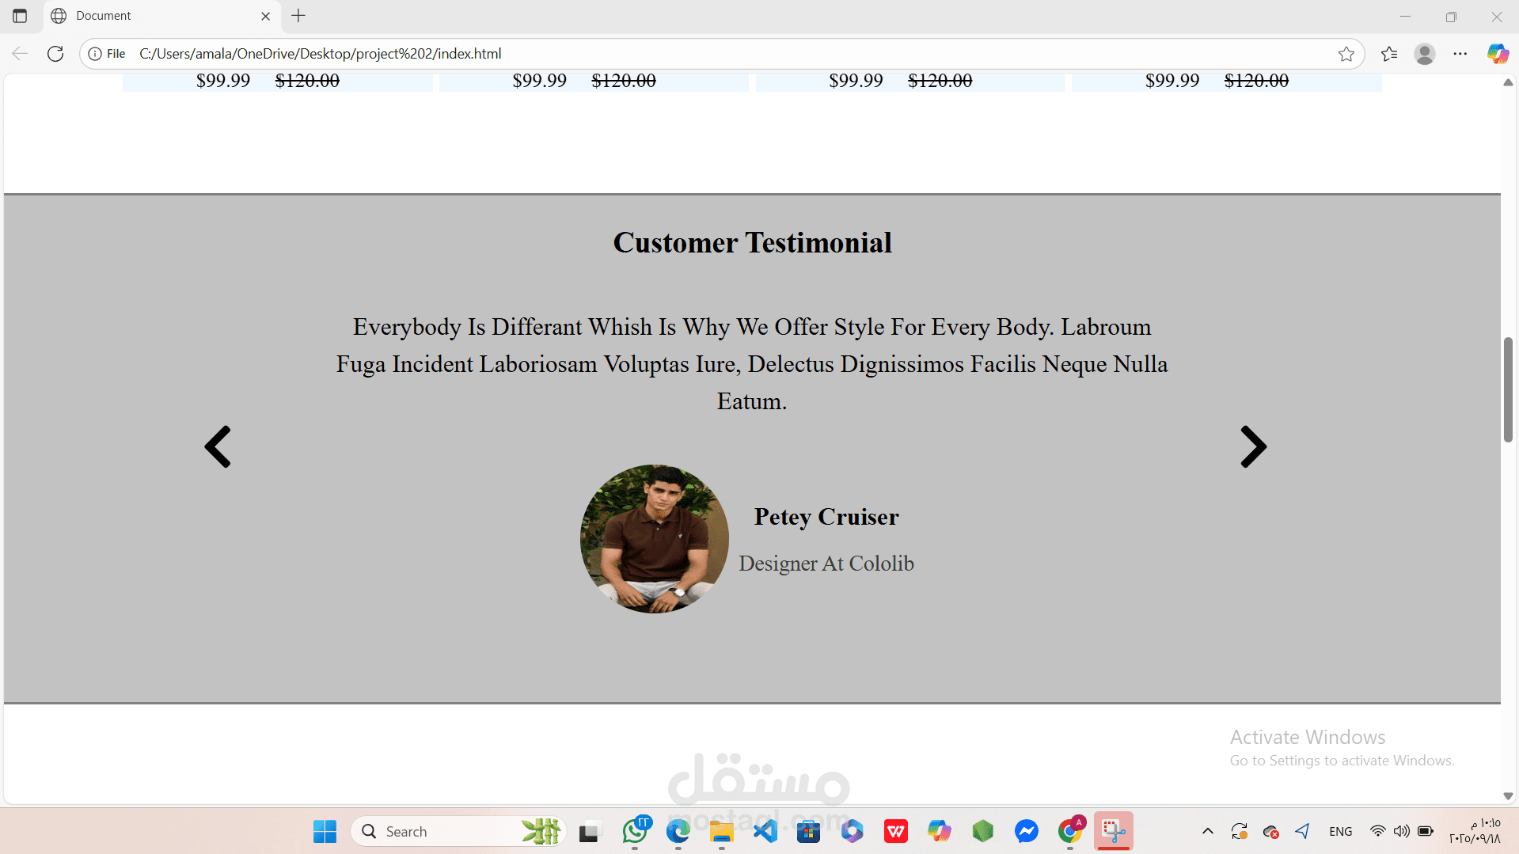Open WhatsApp from the taskbar
The image size is (1519, 854).
(636, 832)
